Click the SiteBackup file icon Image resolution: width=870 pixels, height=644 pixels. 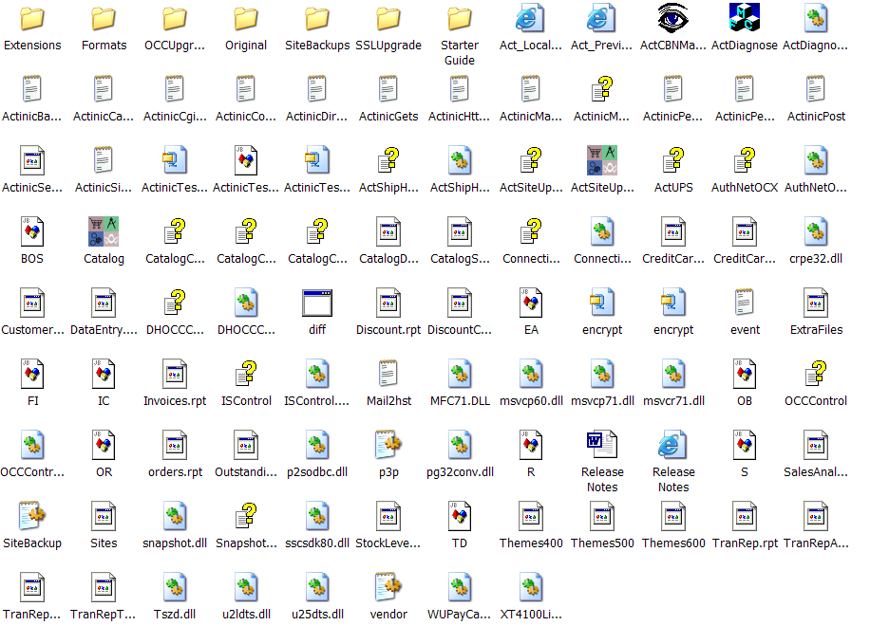[32, 517]
